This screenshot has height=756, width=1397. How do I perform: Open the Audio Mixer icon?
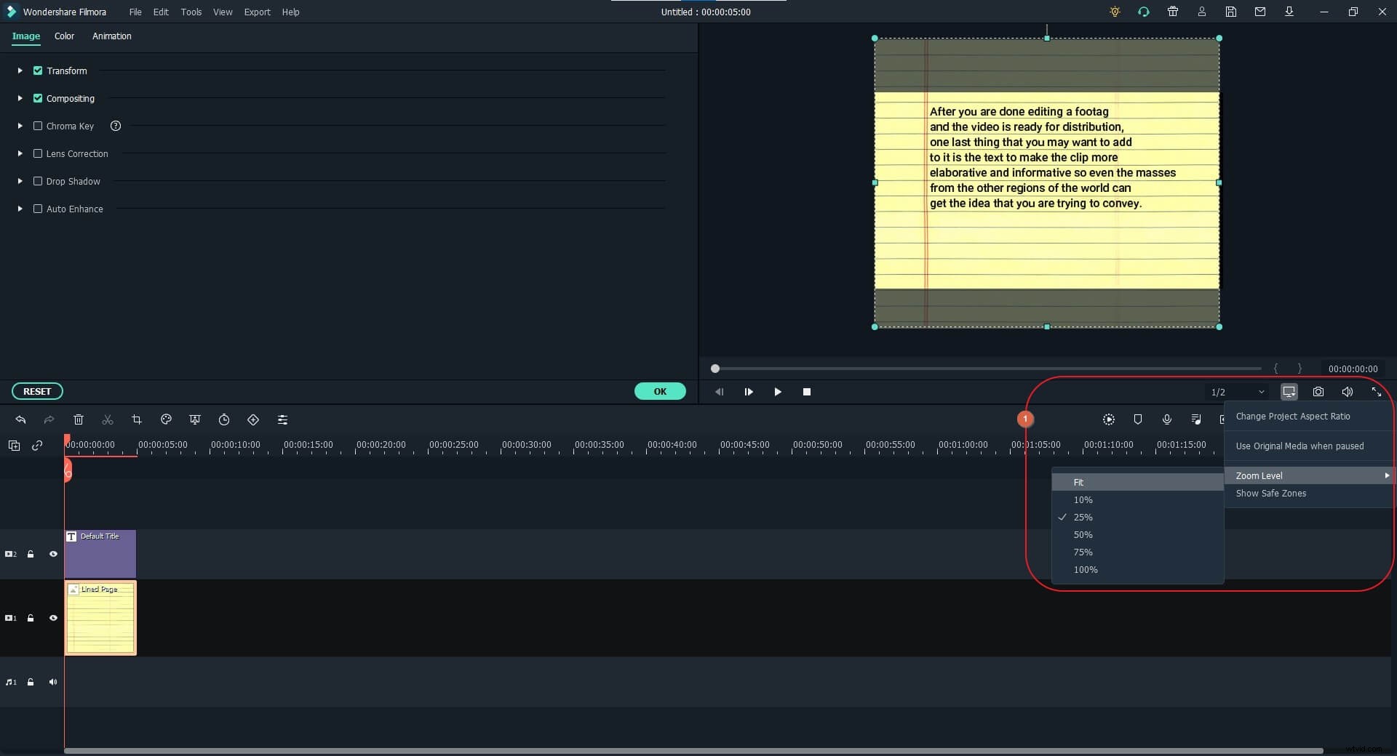pyautogui.click(x=1195, y=419)
